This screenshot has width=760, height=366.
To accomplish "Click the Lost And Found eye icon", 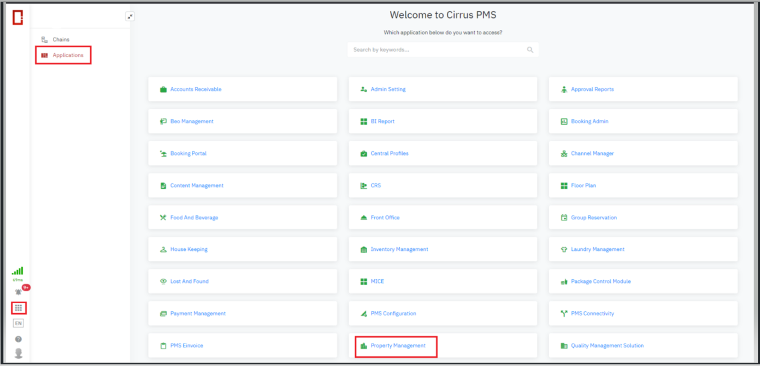I will 163,281.
